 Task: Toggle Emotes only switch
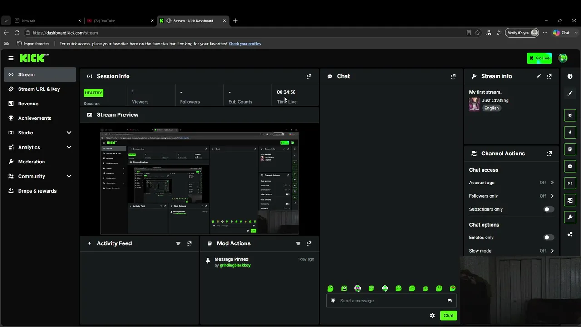[549, 238]
